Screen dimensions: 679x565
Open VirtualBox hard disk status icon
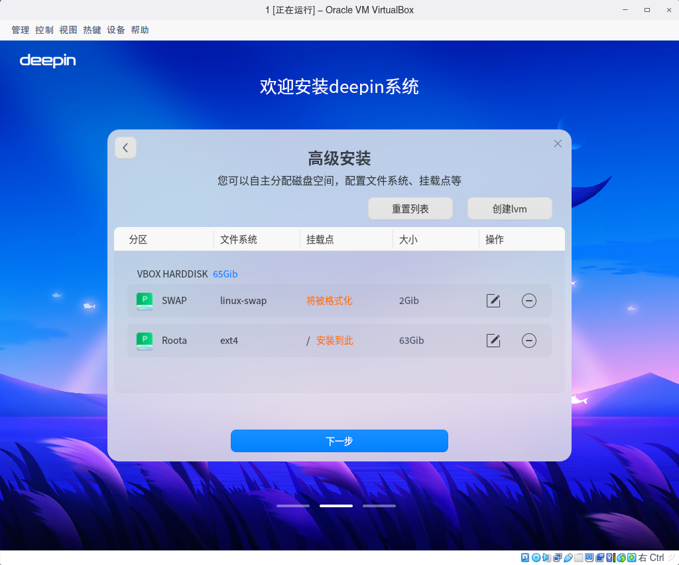pyautogui.click(x=525, y=558)
